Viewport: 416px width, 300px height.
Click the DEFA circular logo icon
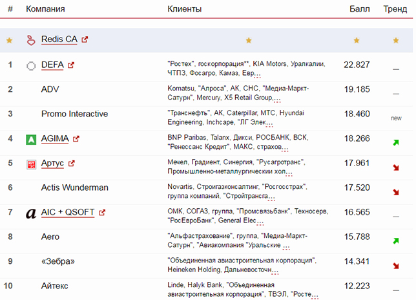(x=31, y=65)
